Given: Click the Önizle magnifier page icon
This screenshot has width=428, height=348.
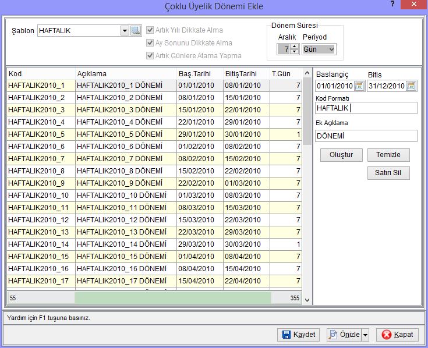Looking at the screenshot, I should tap(333, 335).
